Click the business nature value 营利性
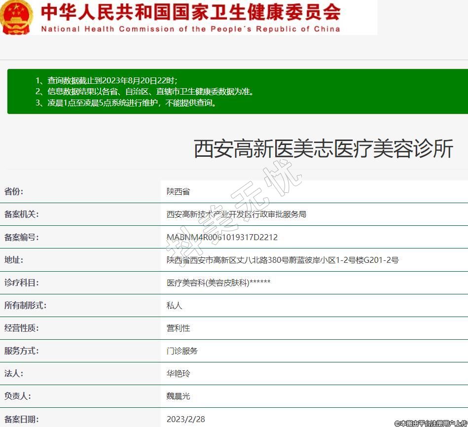This screenshot has width=468, height=427. (178, 328)
